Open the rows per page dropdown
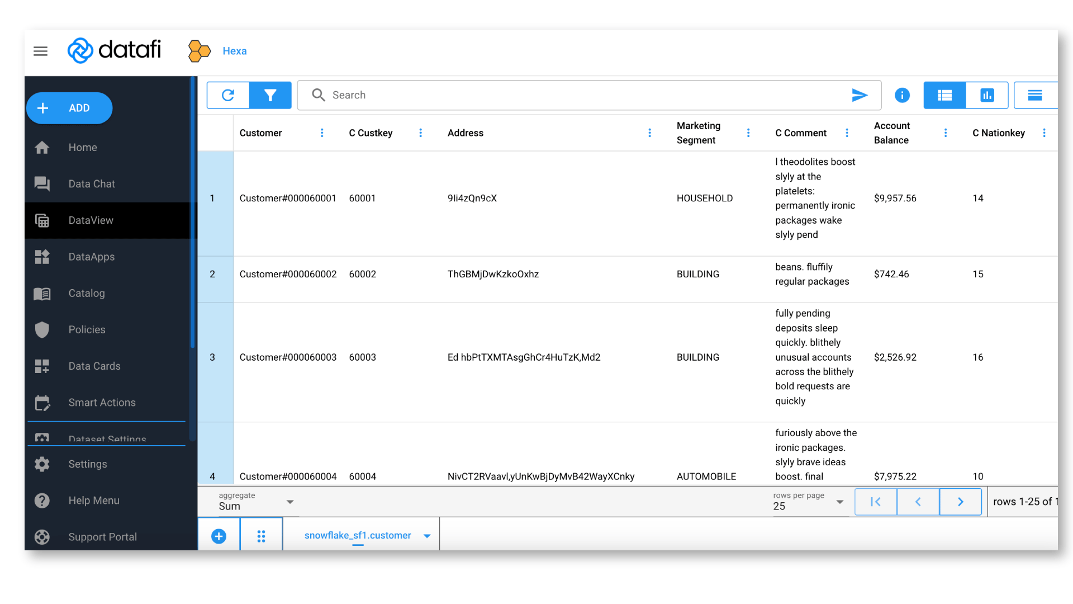 [839, 502]
